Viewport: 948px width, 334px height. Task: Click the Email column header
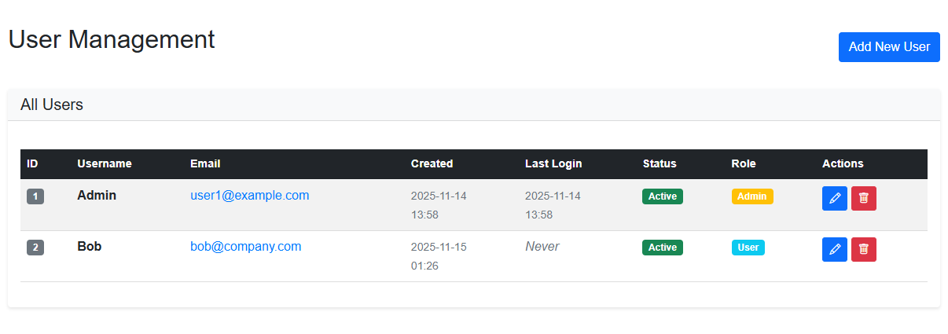click(x=205, y=164)
